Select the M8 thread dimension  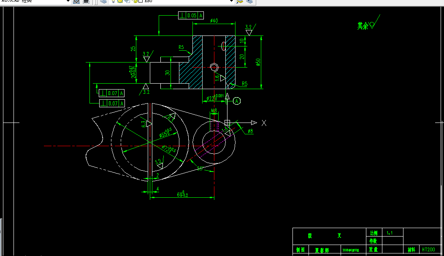coord(214,111)
